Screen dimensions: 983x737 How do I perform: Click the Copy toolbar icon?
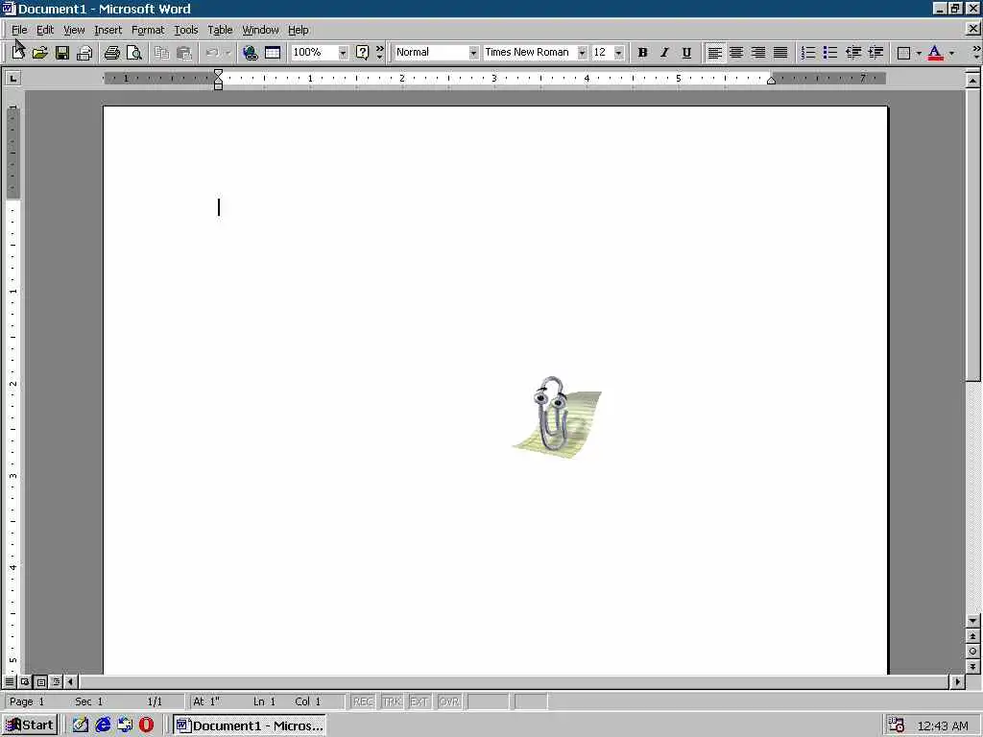[161, 53]
